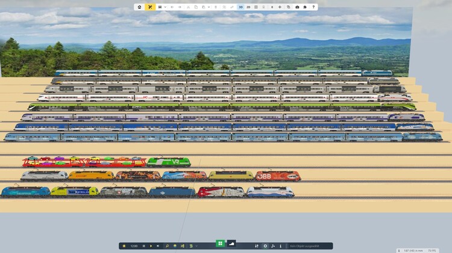Toggle the edit tools mode button
The width and height of the screenshot is (452, 253).
[150, 7]
